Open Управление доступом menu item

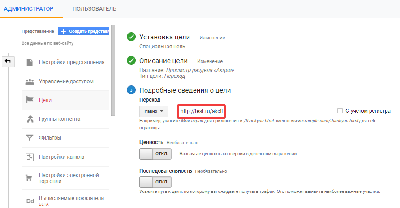coord(65,81)
